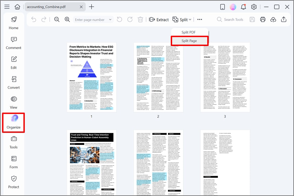294x196 pixels.
Task: Open Home in the sidebar
Action: coord(14,23)
